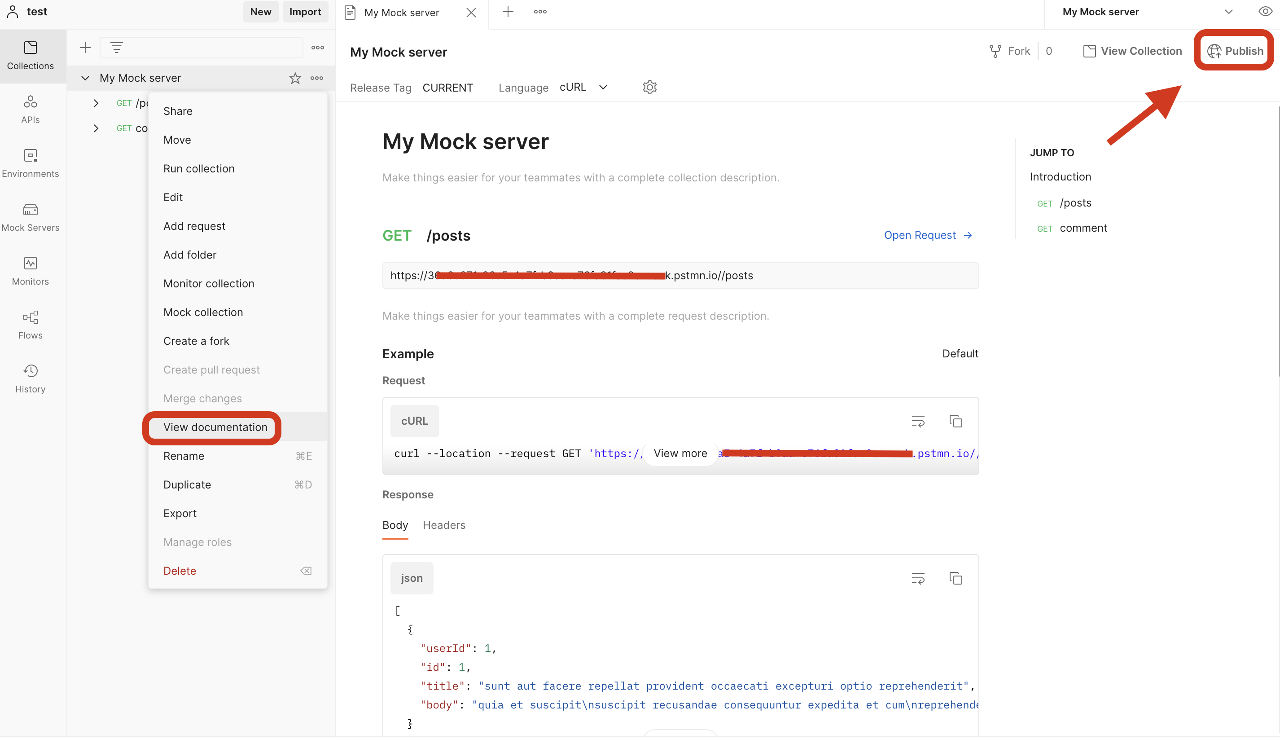Star the My Mock server collection

295,78
